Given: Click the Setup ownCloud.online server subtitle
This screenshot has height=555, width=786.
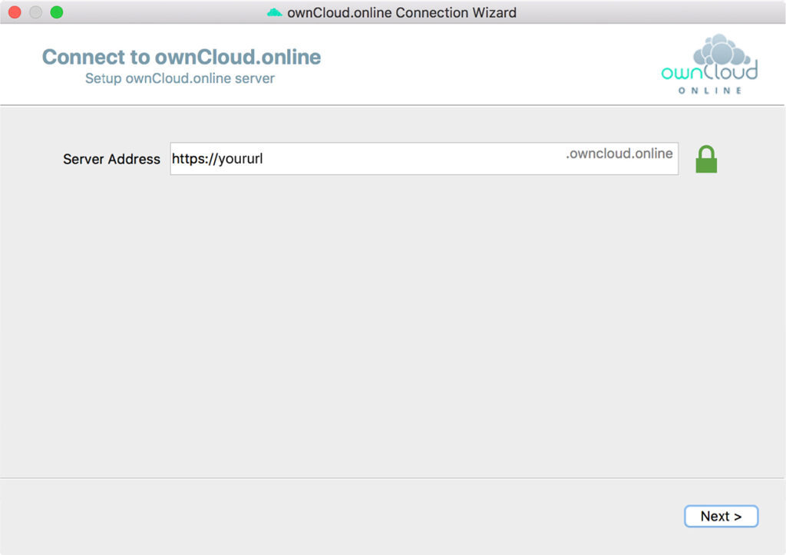Looking at the screenshot, I should tap(180, 78).
